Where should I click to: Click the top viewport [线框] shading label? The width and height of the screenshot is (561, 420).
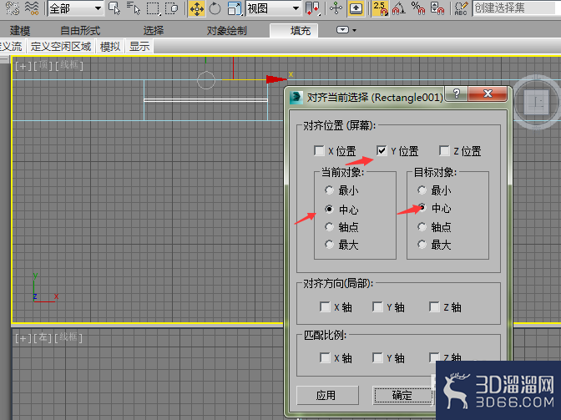click(x=69, y=65)
